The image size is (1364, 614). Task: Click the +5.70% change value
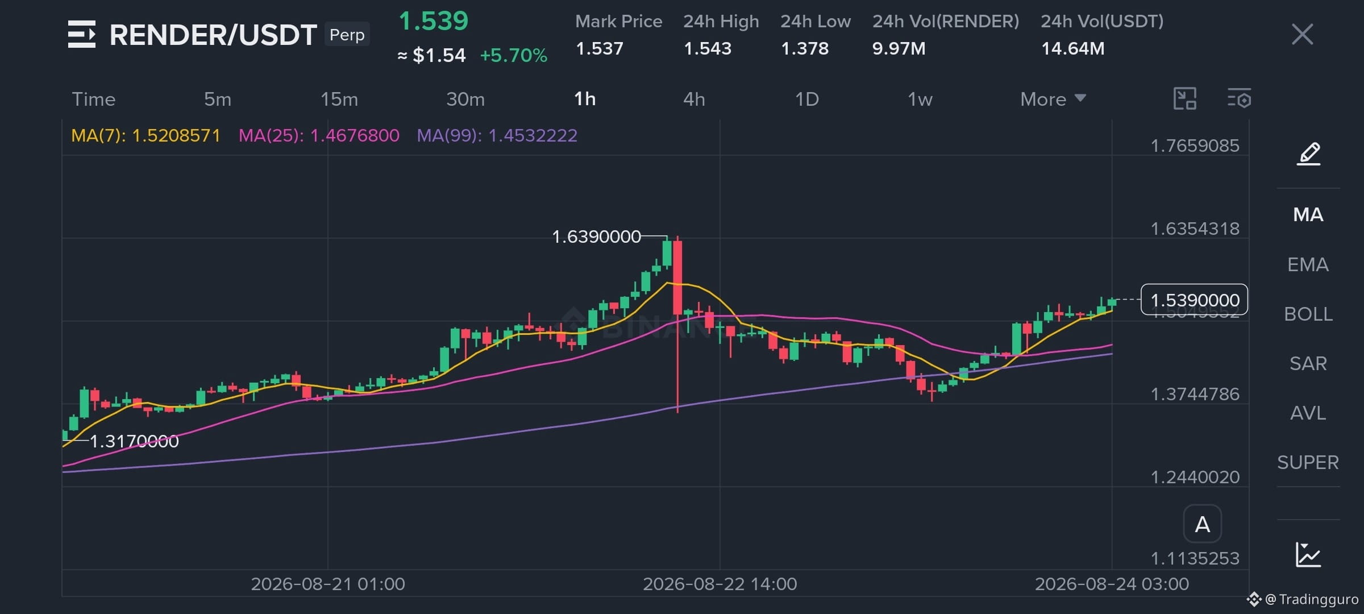(514, 55)
